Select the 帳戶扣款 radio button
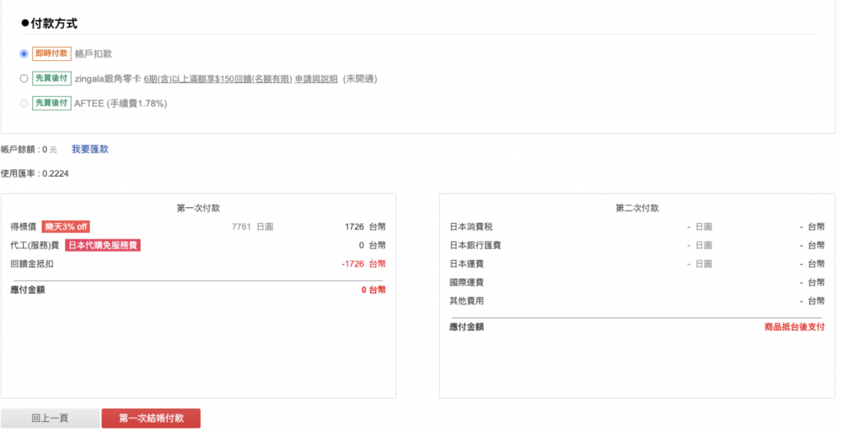842x435 pixels. pyautogui.click(x=24, y=53)
